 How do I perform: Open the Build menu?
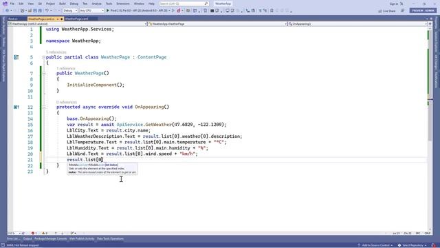63,3
